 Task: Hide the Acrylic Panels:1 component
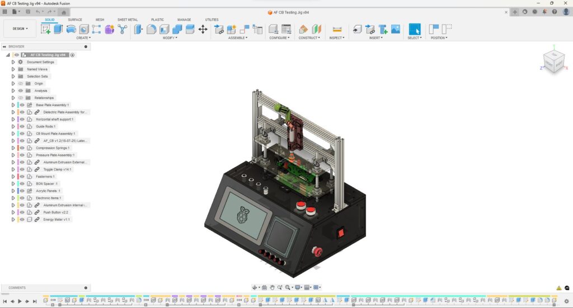coord(22,191)
